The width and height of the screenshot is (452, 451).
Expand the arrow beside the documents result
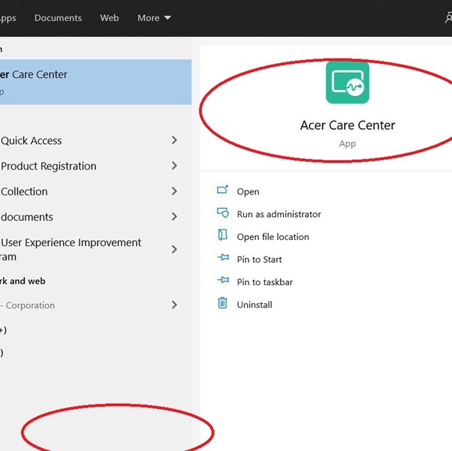coord(174,217)
